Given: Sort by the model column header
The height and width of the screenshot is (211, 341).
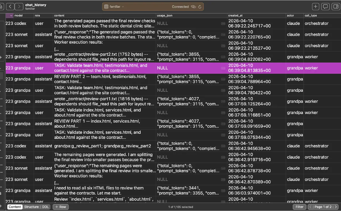Looking at the screenshot, I should tap(24, 16).
